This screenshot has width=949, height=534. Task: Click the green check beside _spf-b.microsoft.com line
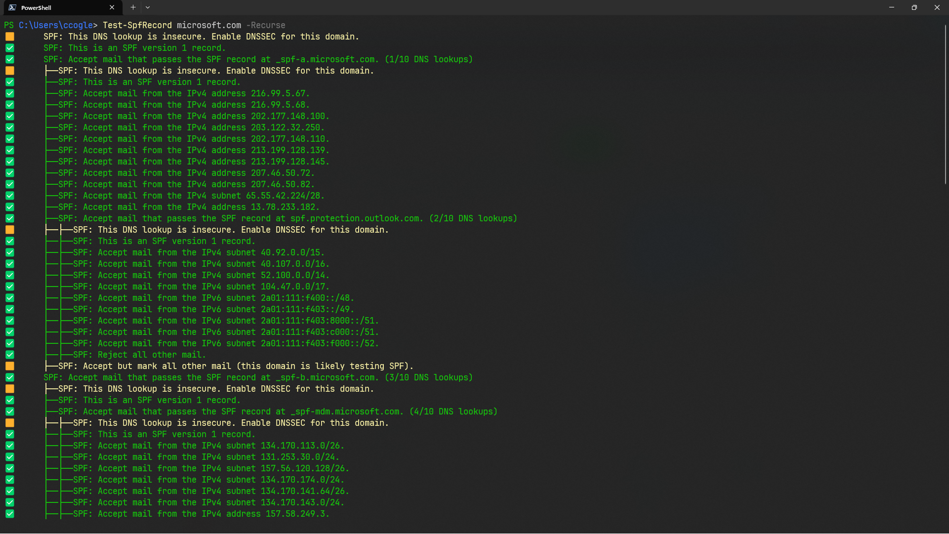10,377
